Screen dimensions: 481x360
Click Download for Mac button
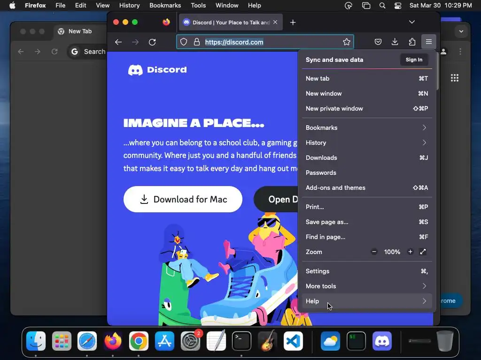click(183, 199)
